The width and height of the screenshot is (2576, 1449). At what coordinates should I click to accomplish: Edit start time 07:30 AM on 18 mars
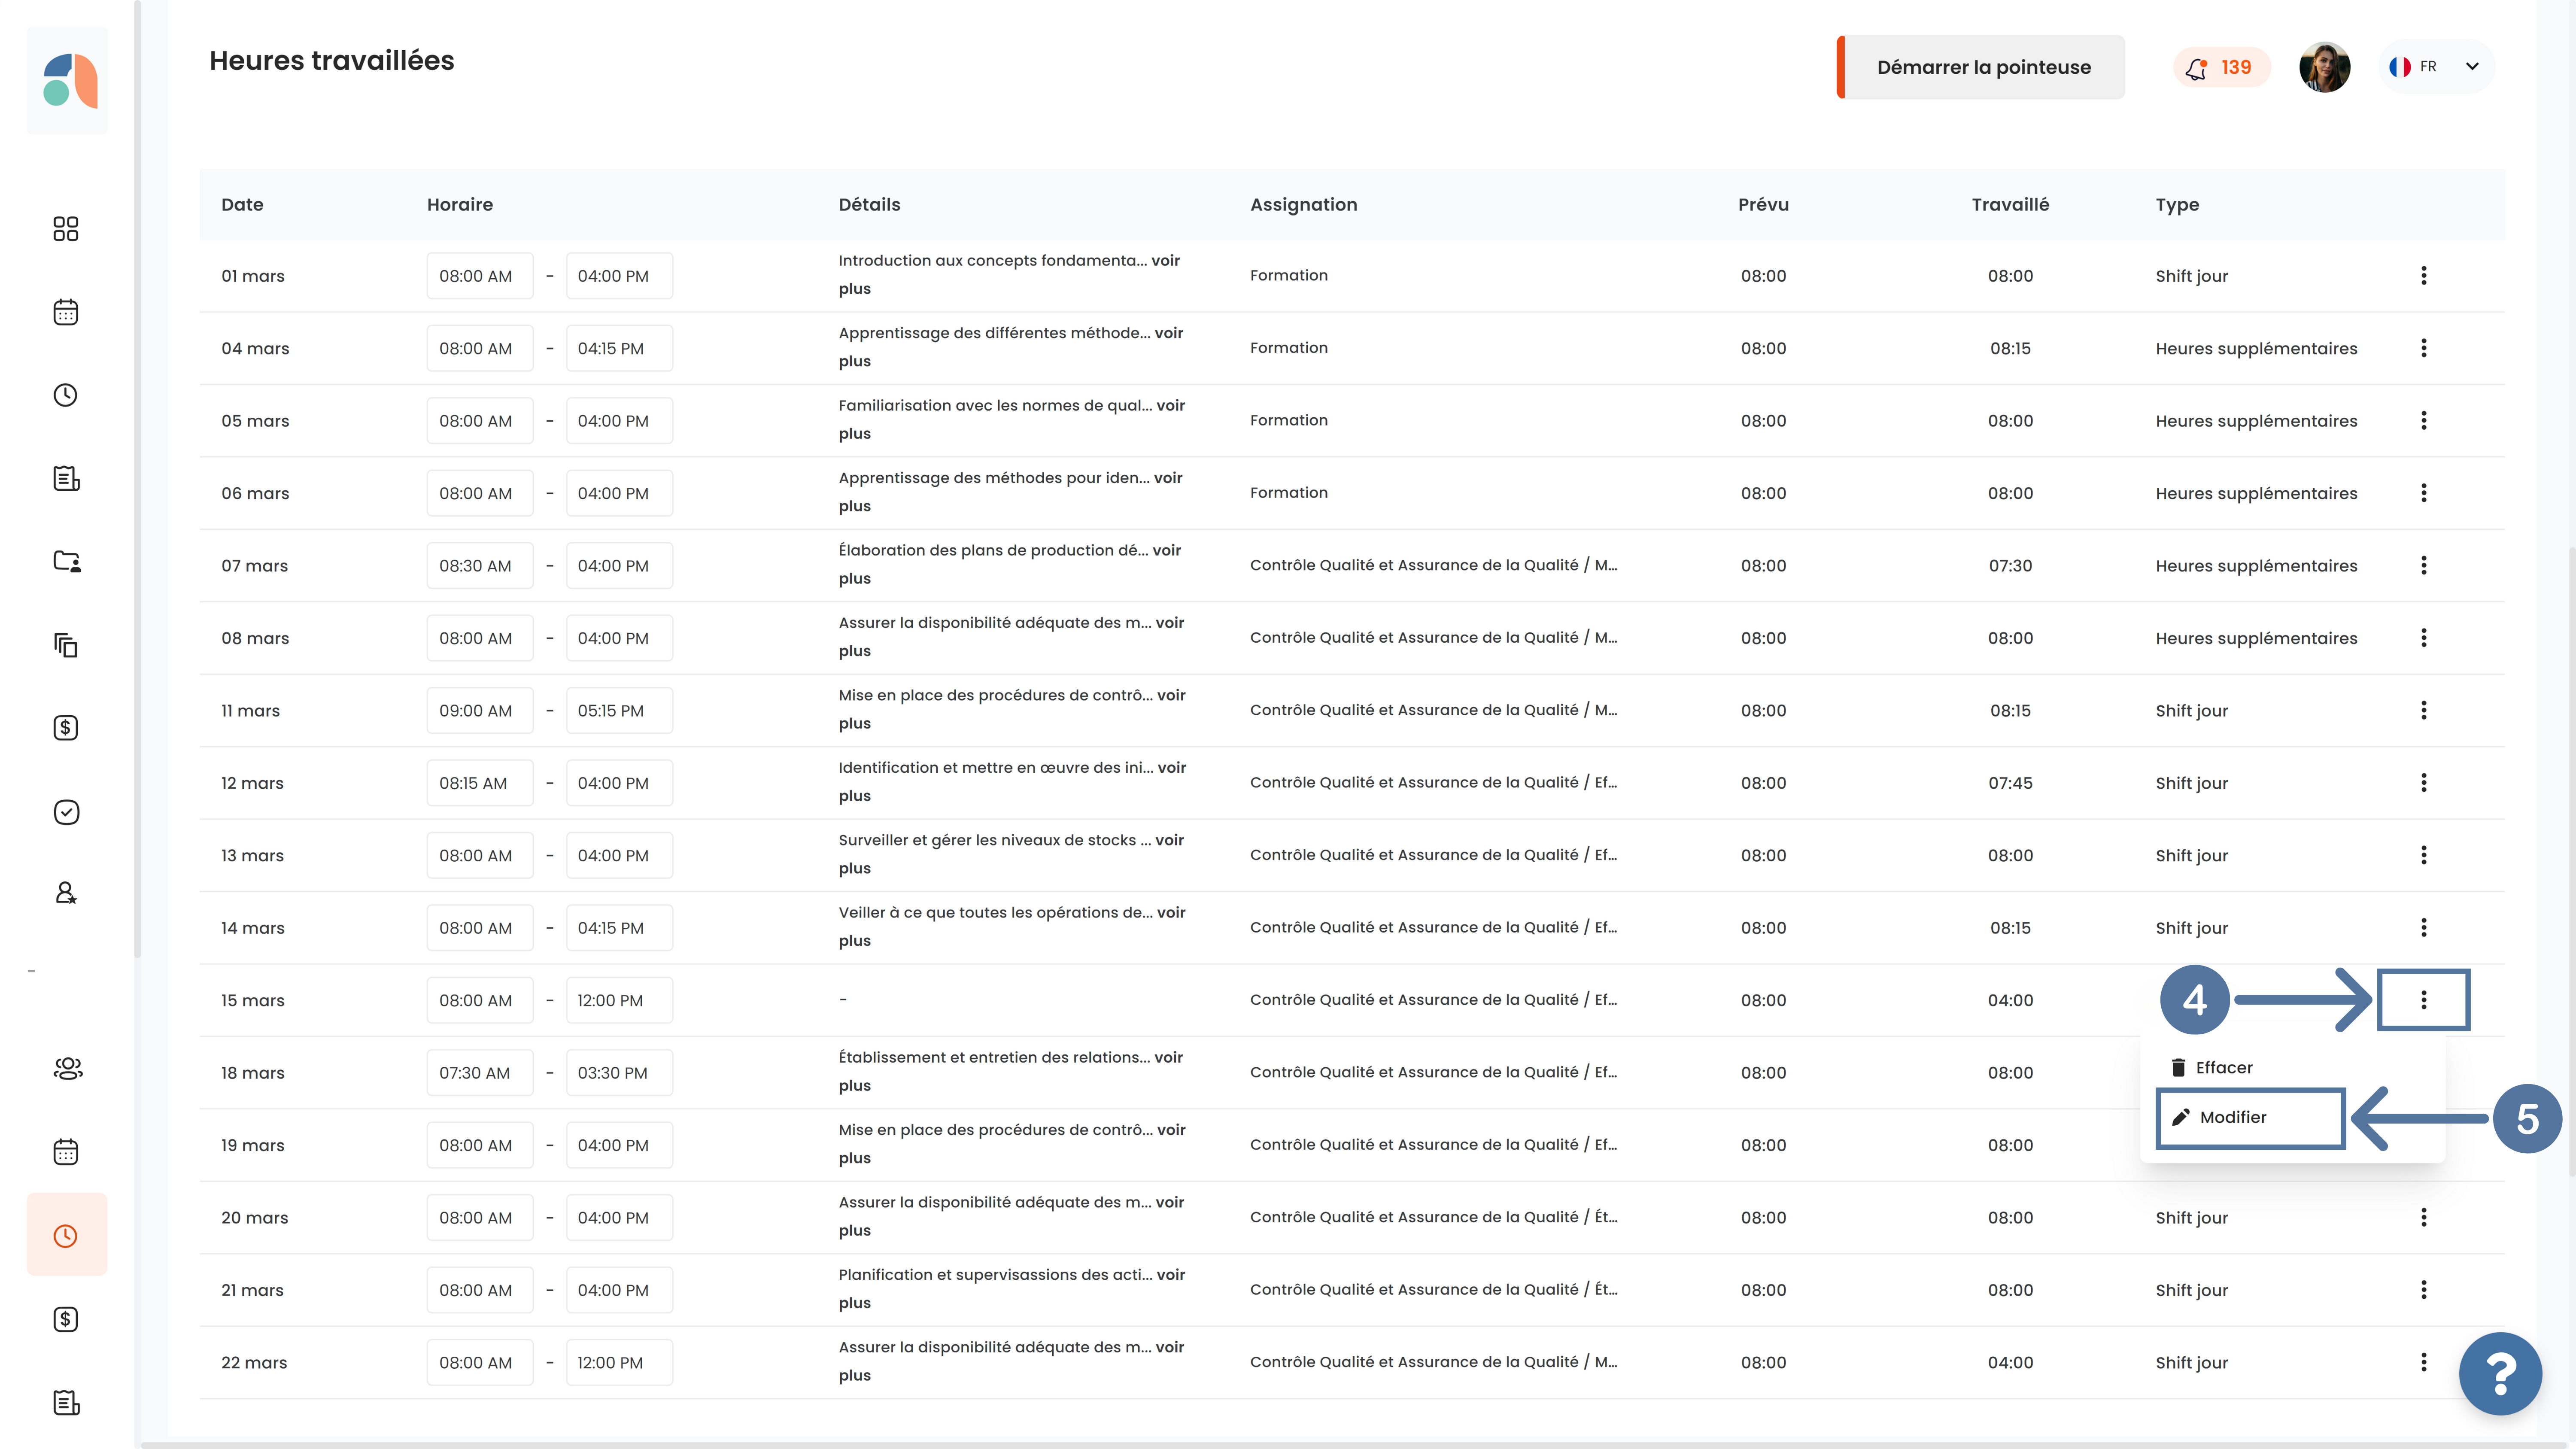[480, 1073]
